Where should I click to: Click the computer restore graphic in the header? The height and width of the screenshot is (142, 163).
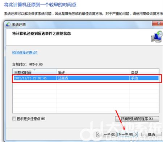156,37
